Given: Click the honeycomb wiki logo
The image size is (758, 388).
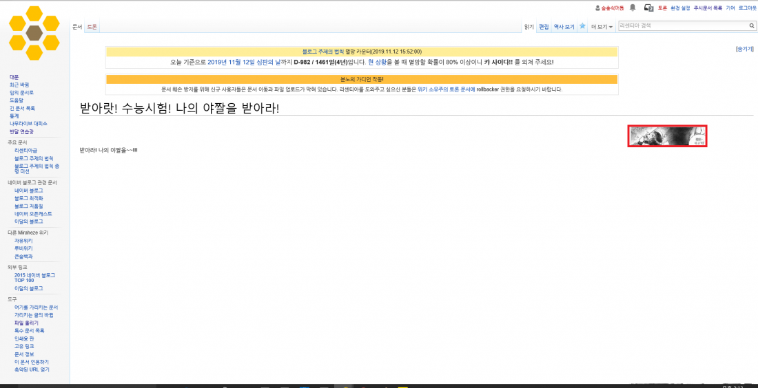Looking at the screenshot, I should (34, 32).
